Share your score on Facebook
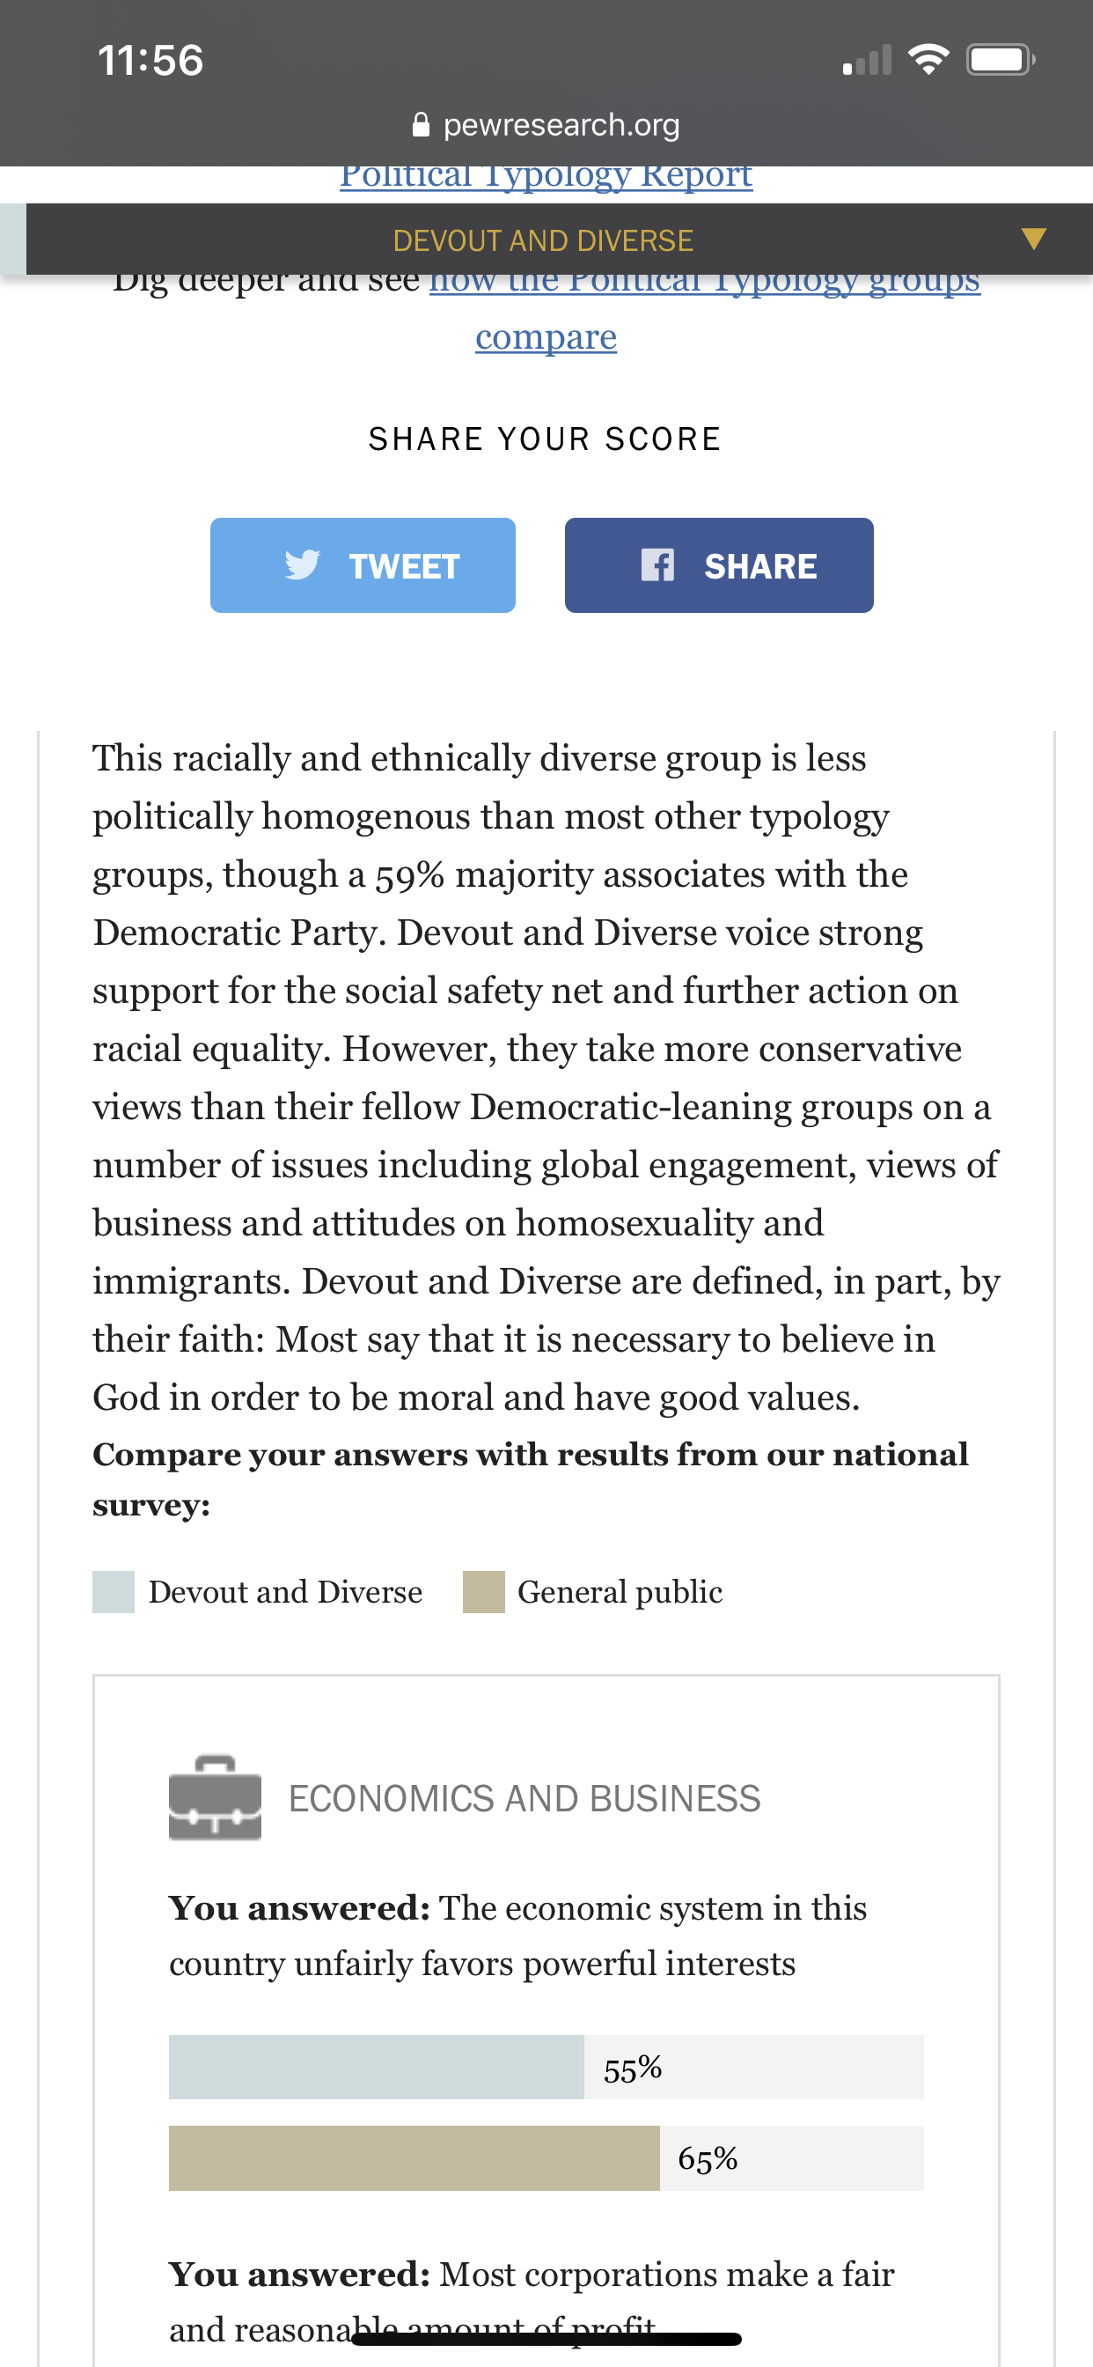Image resolution: width=1093 pixels, height=2367 pixels. click(719, 565)
